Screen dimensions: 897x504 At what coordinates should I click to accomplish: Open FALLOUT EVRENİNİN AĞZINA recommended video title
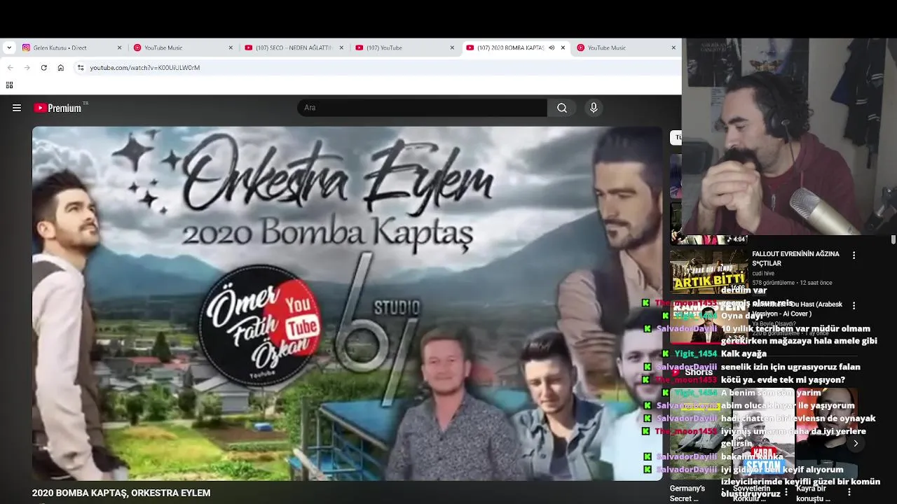795,258
